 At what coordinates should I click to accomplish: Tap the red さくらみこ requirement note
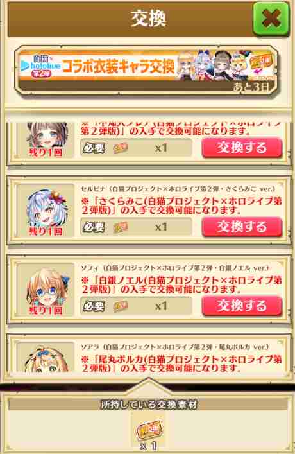point(181,205)
